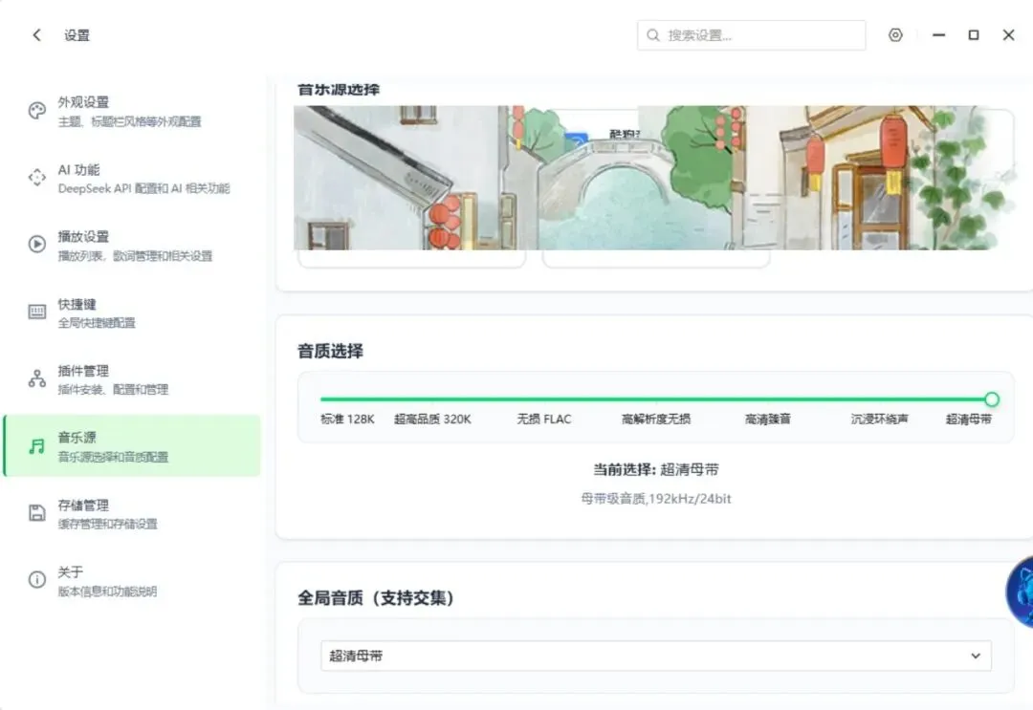
Task: Click the quality slider handle at 超清母带
Action: click(x=992, y=398)
